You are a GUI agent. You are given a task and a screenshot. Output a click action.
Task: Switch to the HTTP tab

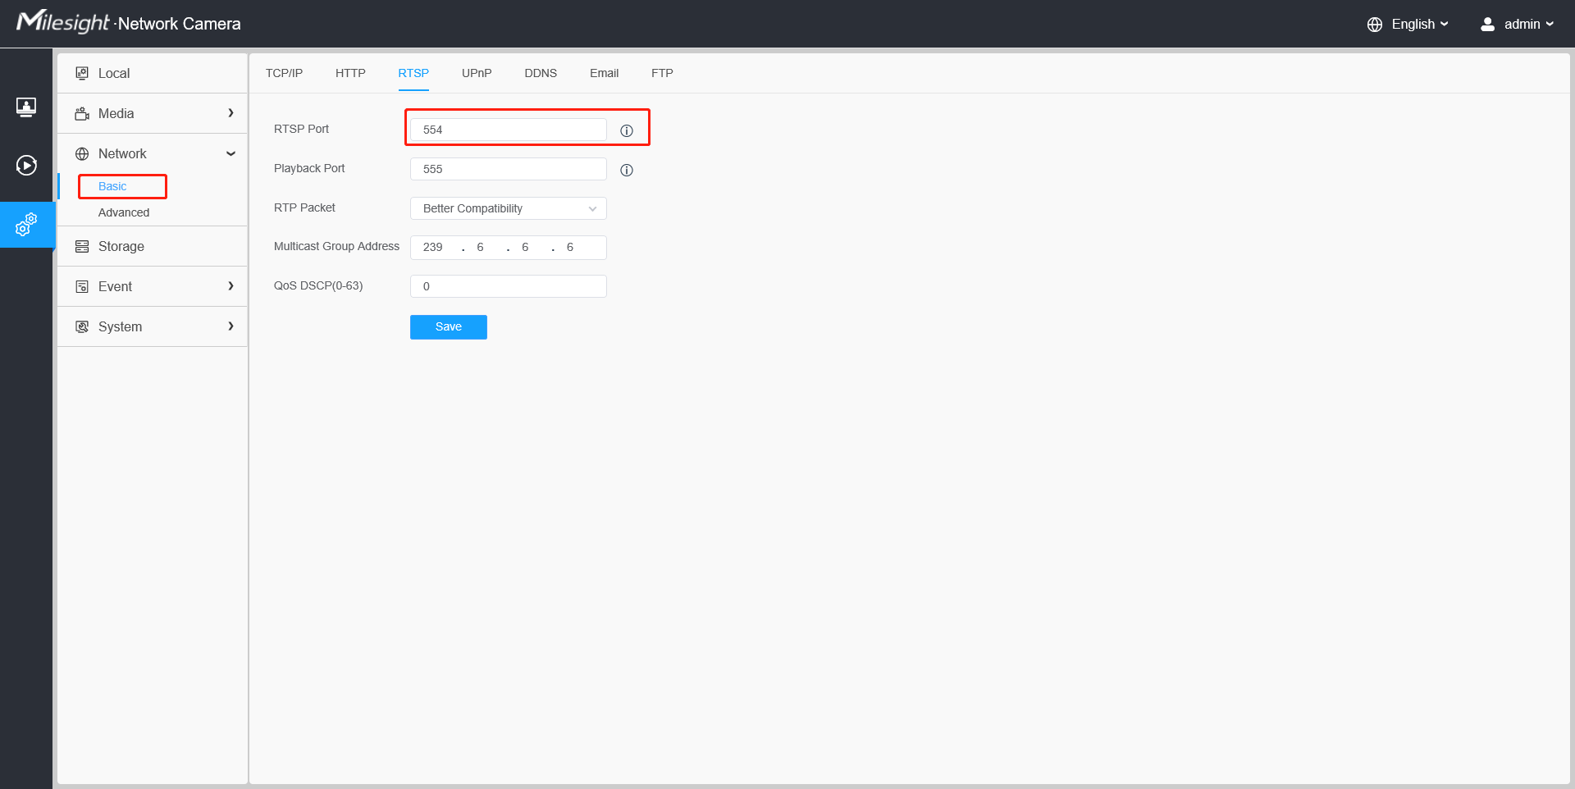350,73
